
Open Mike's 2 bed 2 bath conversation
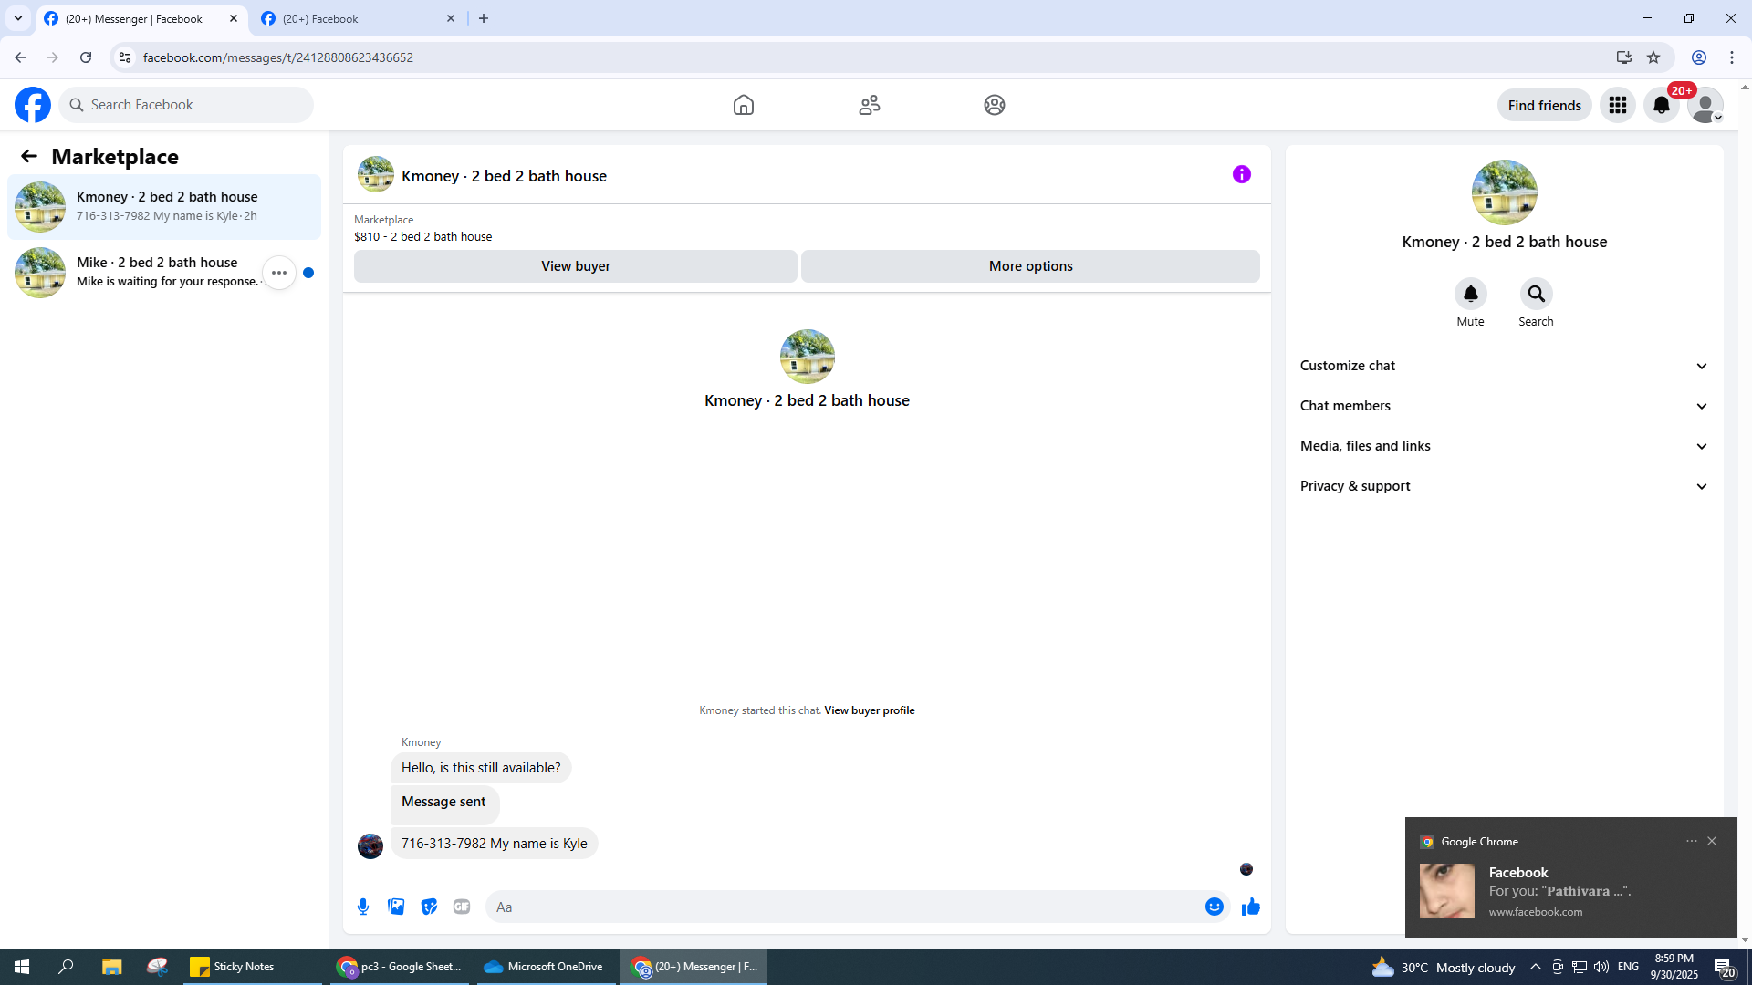[157, 272]
